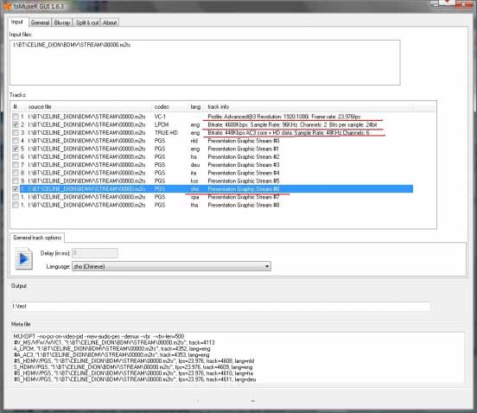Viewport: 477px width, 413px height.
Task: Uncheck the LPCM eng audio track
Action: 16,124
